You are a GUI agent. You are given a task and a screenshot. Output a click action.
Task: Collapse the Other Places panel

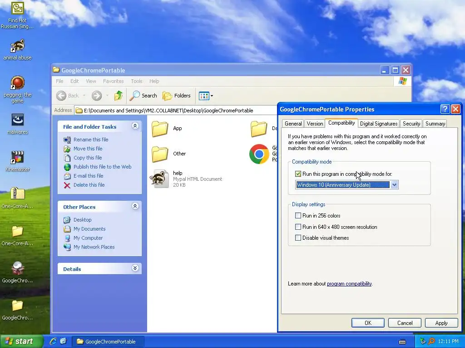pyautogui.click(x=135, y=206)
